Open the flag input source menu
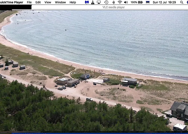 coord(148,2)
